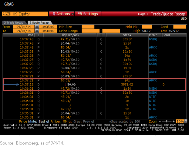Edit the From time 10:35:00 field
The image size is (189, 147).
click(x=48, y=27)
